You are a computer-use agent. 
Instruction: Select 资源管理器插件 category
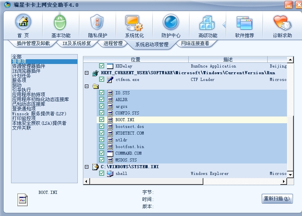coord(44,66)
